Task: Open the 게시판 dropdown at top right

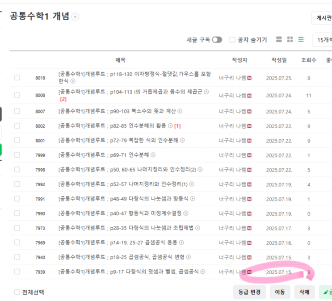Action: [x=322, y=18]
